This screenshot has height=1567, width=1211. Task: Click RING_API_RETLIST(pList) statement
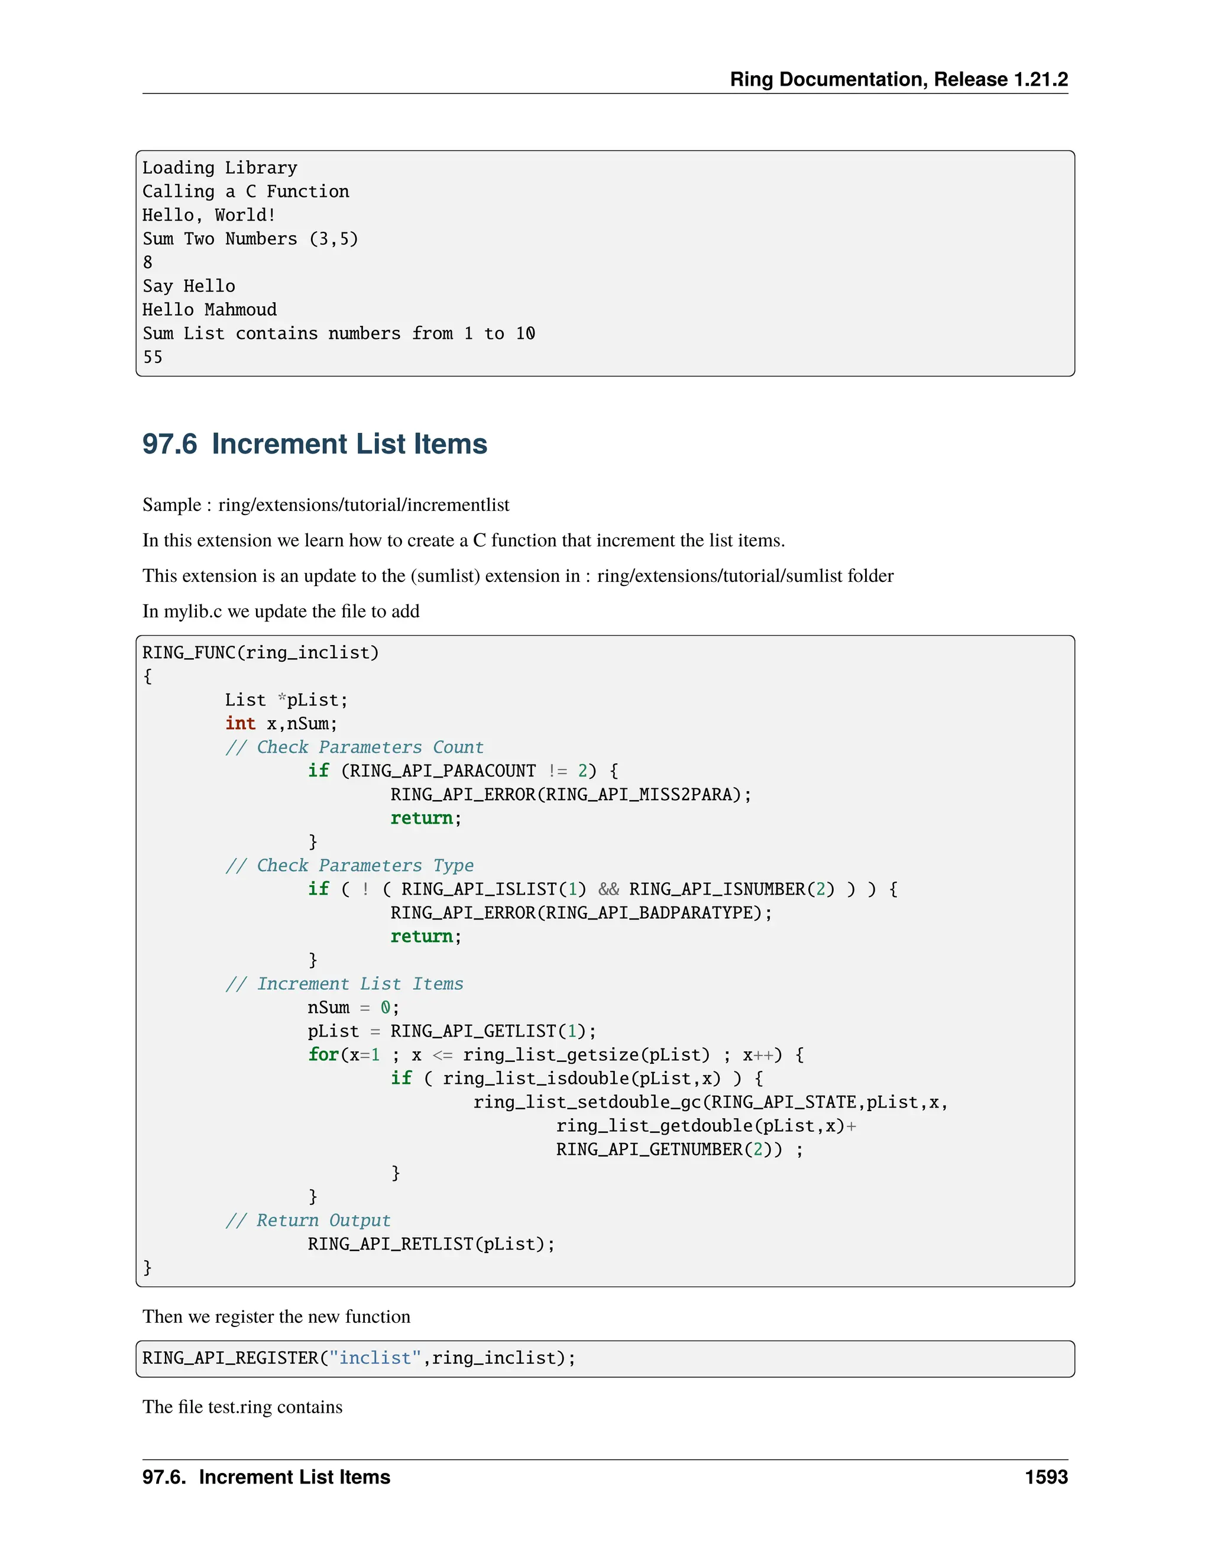(x=431, y=1244)
